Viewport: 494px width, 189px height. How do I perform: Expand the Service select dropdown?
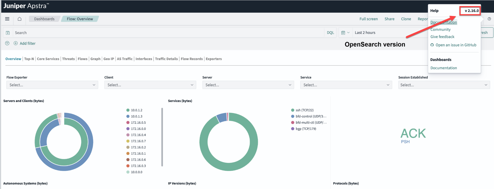pyautogui.click(x=346, y=85)
